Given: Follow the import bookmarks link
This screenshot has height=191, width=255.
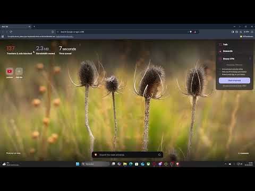Looking at the screenshot, I should tap(65, 37).
